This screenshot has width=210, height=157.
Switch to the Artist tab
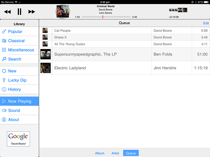115,153
